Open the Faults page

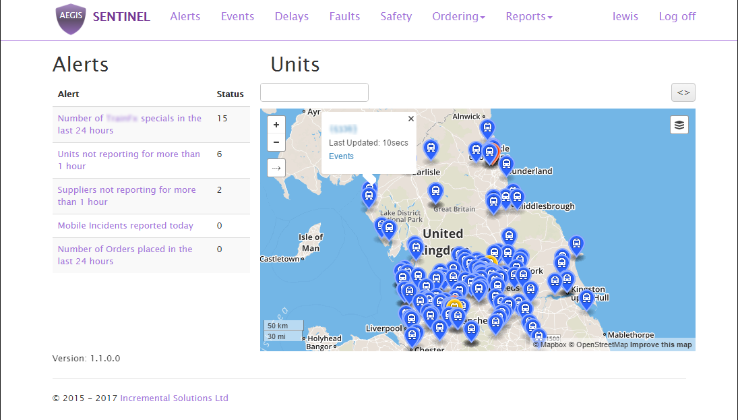tap(344, 17)
